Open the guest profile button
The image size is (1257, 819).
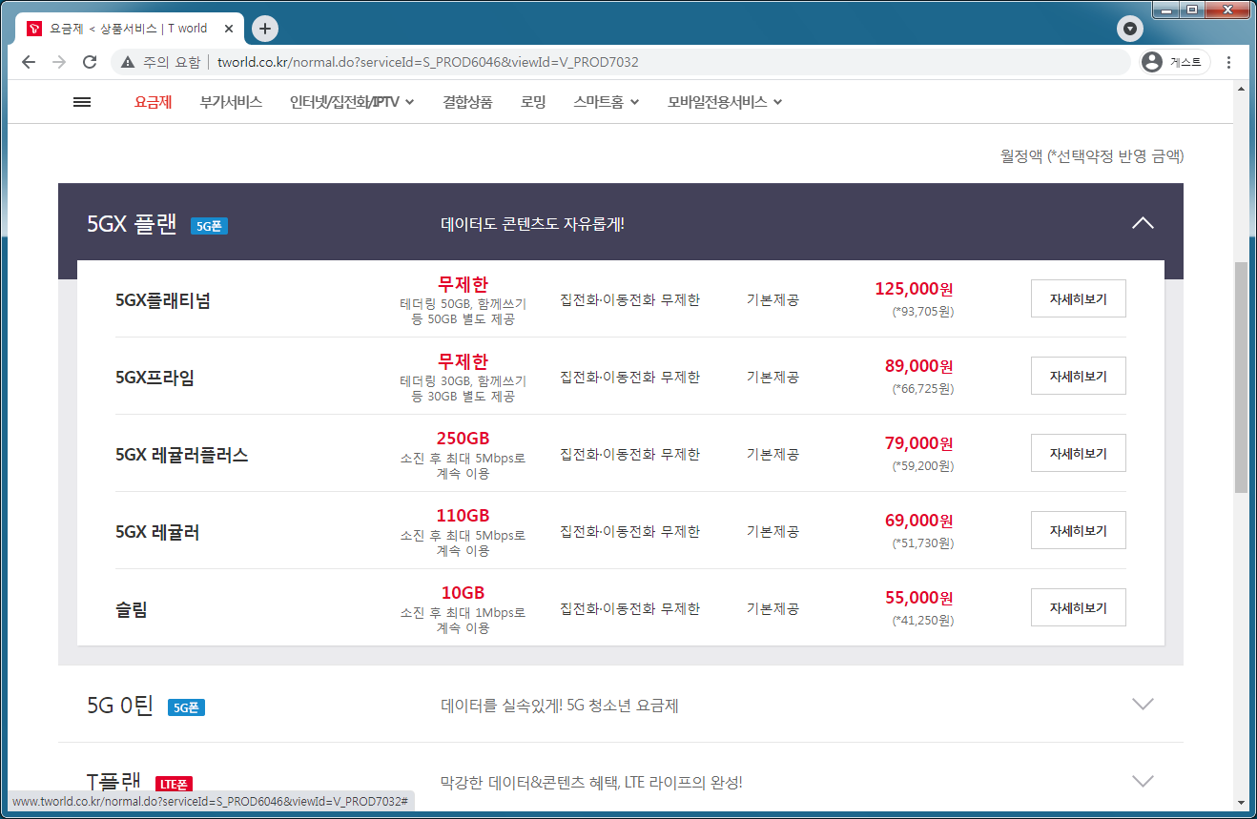1175,62
